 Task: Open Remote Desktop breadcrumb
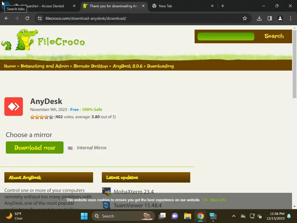pos(91,66)
